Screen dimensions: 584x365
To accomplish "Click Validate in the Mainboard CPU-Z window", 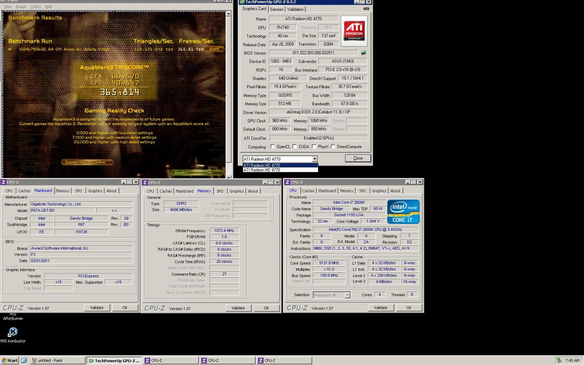I will (97, 308).
